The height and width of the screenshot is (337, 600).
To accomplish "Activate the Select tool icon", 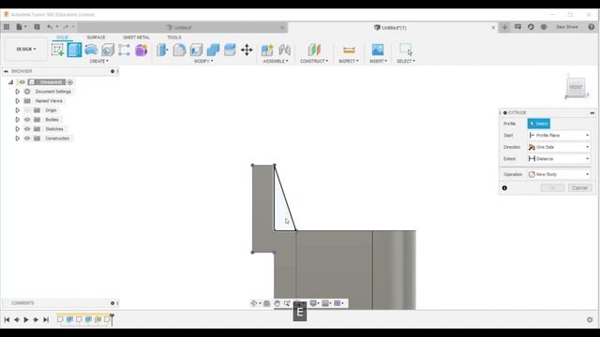I will pos(406,50).
